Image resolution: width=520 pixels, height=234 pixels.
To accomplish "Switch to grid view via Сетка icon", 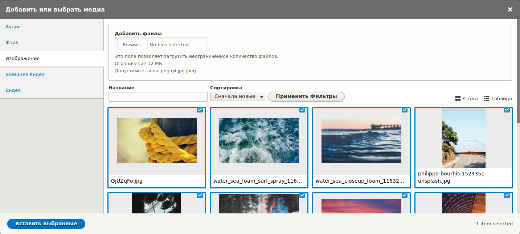I will [458, 99].
